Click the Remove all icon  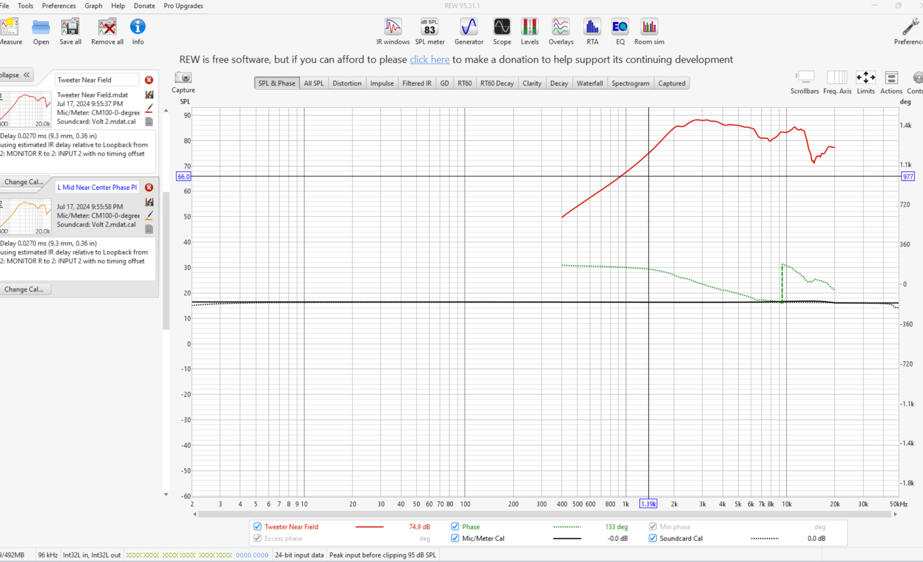107,32
